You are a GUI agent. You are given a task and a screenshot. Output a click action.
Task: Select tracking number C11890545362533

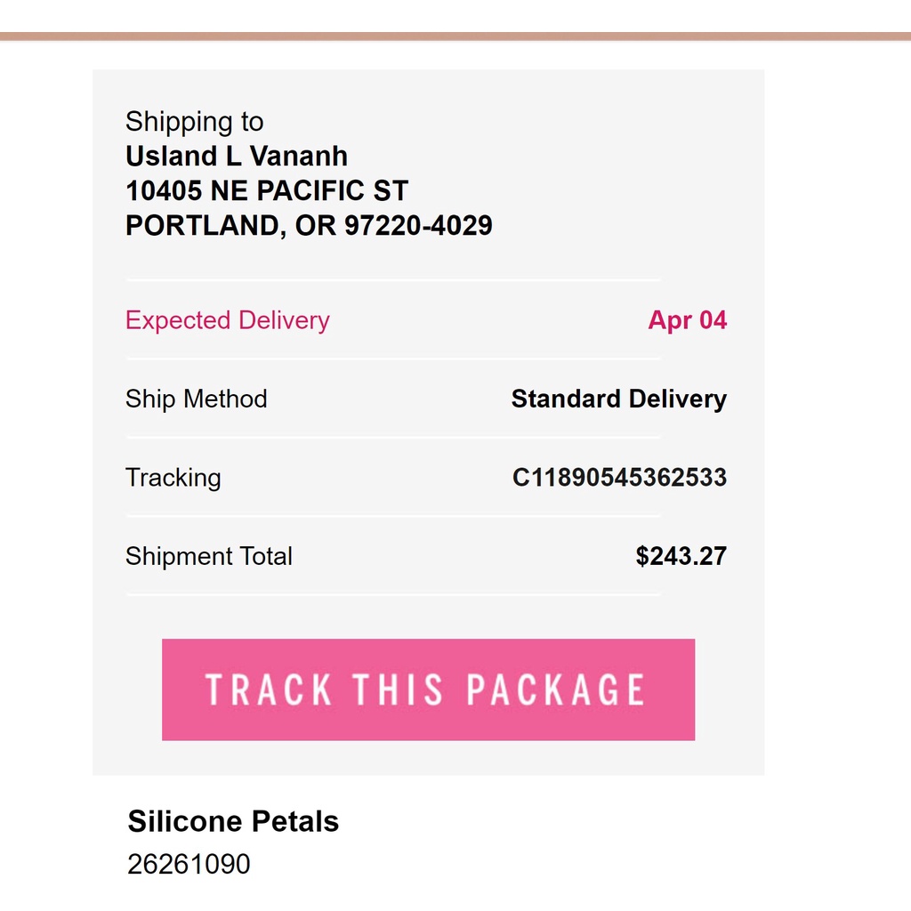pyautogui.click(x=619, y=478)
